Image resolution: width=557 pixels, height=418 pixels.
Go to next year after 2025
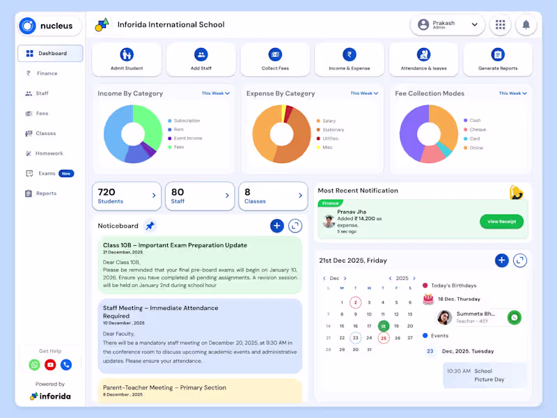[x=414, y=278]
